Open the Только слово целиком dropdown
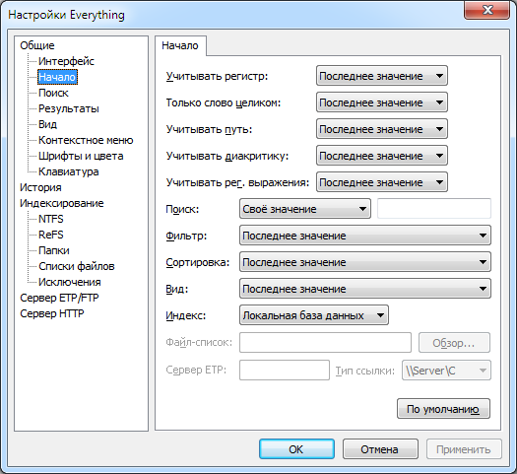 pyautogui.click(x=382, y=102)
